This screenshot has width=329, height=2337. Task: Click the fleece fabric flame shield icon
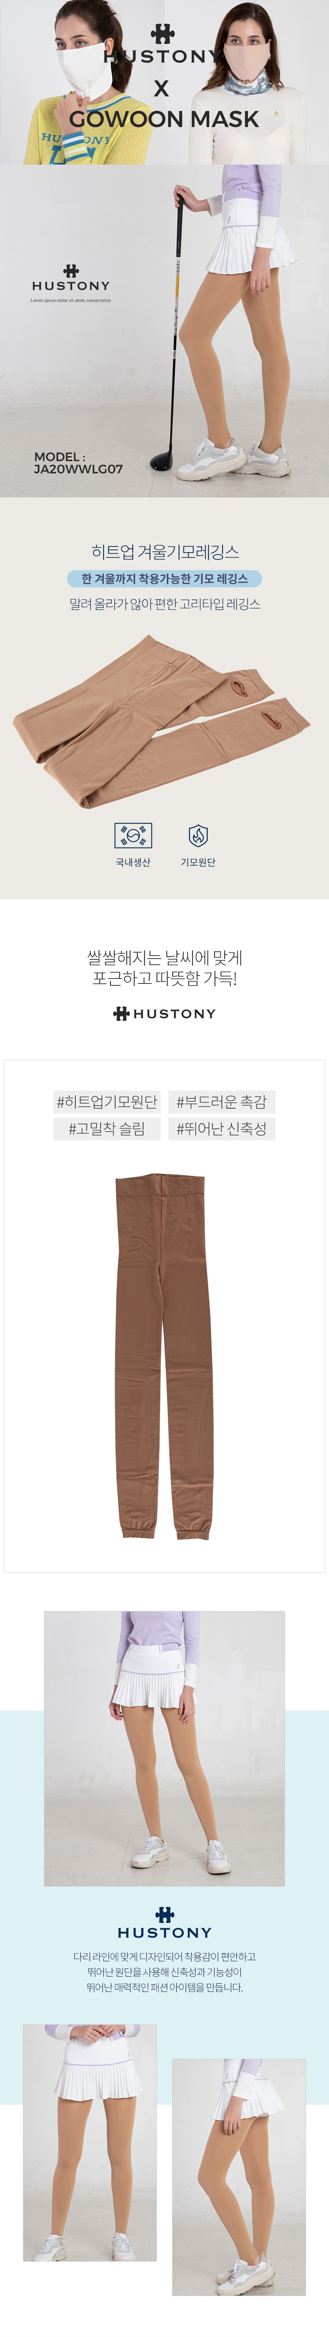(197, 835)
